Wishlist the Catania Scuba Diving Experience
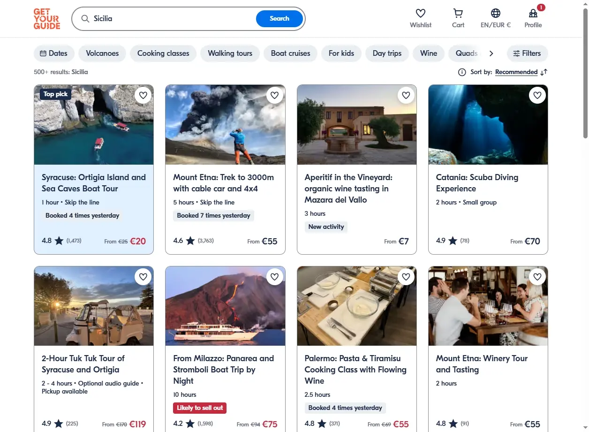Viewport: 589px width, 432px height. (537, 95)
